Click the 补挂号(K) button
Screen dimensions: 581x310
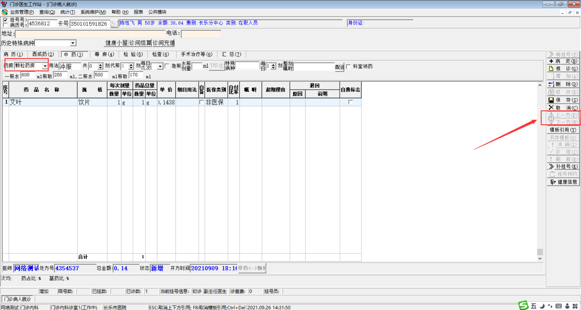(x=563, y=166)
